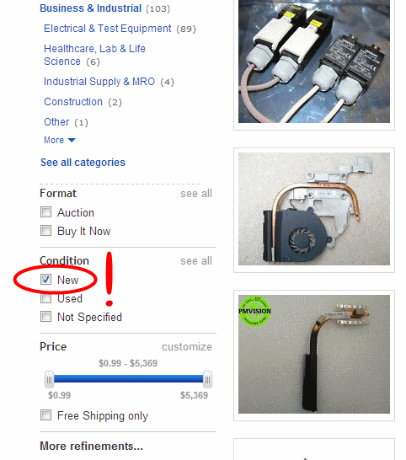Uncheck the New condition checkbox

(45, 280)
